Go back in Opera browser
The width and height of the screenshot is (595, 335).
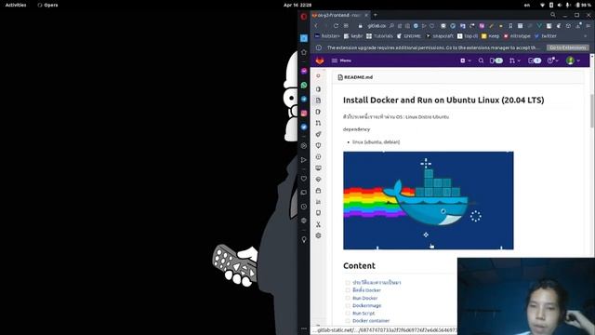(x=316, y=26)
